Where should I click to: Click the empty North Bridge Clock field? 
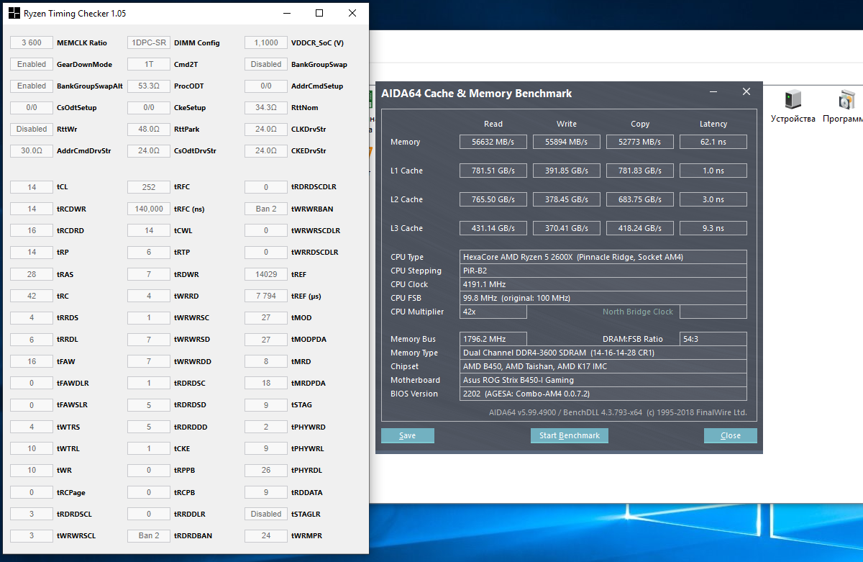click(x=713, y=312)
